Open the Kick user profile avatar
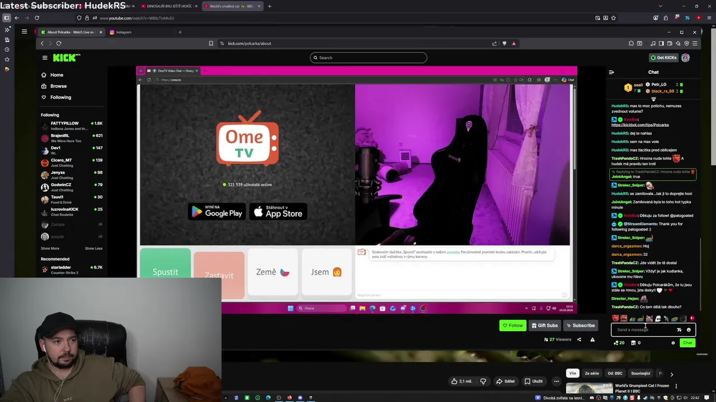 click(685, 58)
